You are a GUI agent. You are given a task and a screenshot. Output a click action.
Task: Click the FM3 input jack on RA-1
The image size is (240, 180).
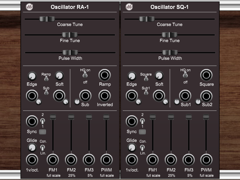pyautogui.click(x=89, y=160)
